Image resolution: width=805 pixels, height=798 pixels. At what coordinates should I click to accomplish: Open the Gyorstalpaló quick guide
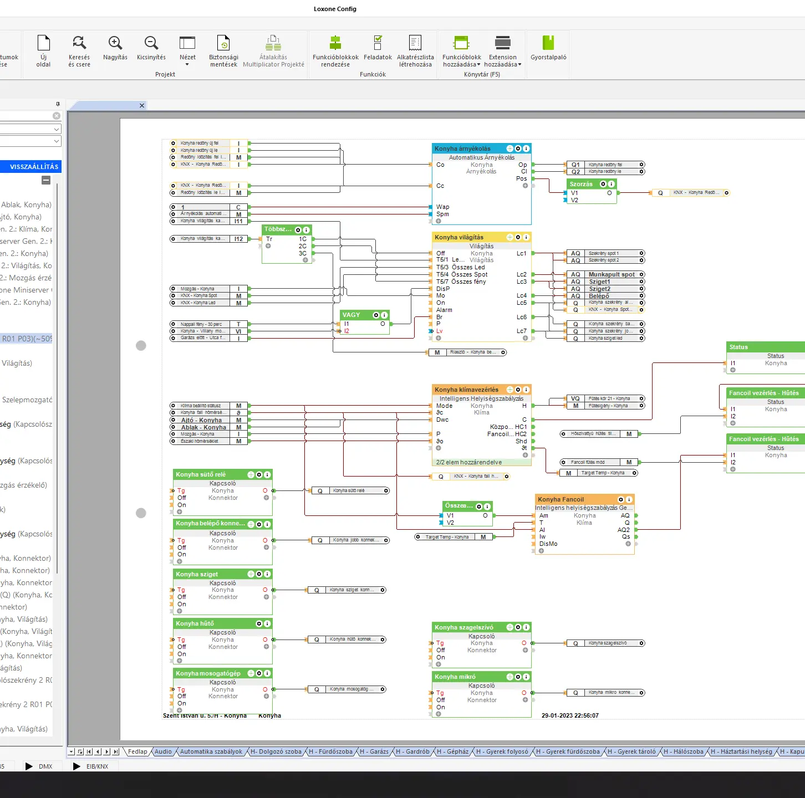(x=548, y=48)
